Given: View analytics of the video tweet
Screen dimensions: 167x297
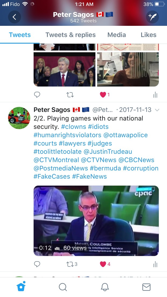Looking at the screenshot, I should pyautogui.click(x=155, y=264).
